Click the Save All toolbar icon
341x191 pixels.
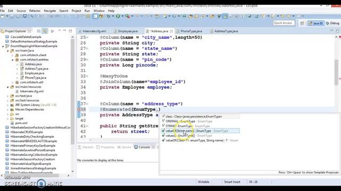[18, 16]
